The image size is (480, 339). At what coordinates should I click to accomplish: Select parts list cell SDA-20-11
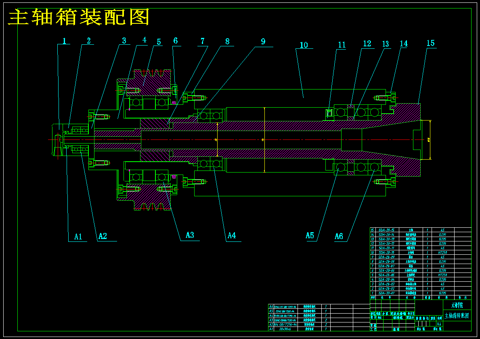point(386,248)
